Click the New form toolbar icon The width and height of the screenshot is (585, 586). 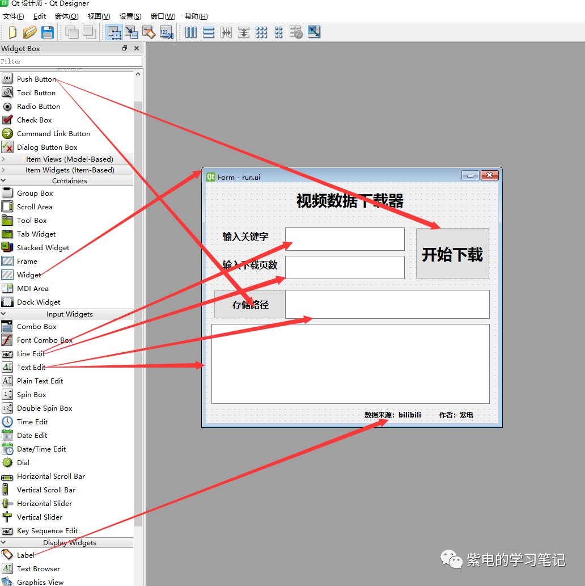point(12,32)
